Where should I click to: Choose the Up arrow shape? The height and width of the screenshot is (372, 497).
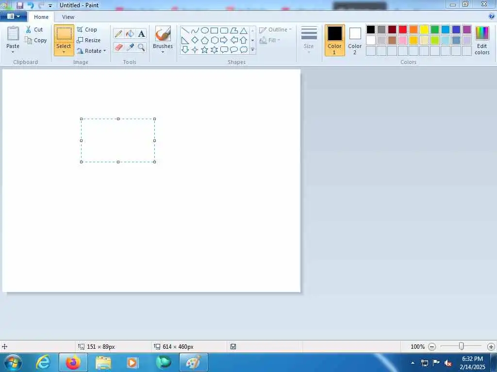244,40
